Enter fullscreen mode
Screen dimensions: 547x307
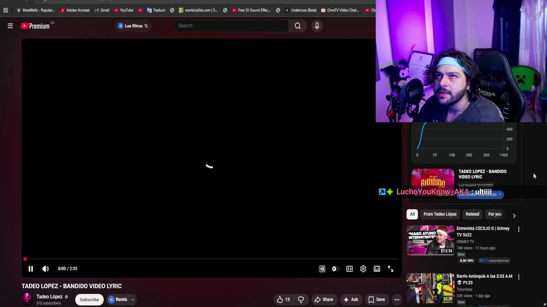[390, 269]
